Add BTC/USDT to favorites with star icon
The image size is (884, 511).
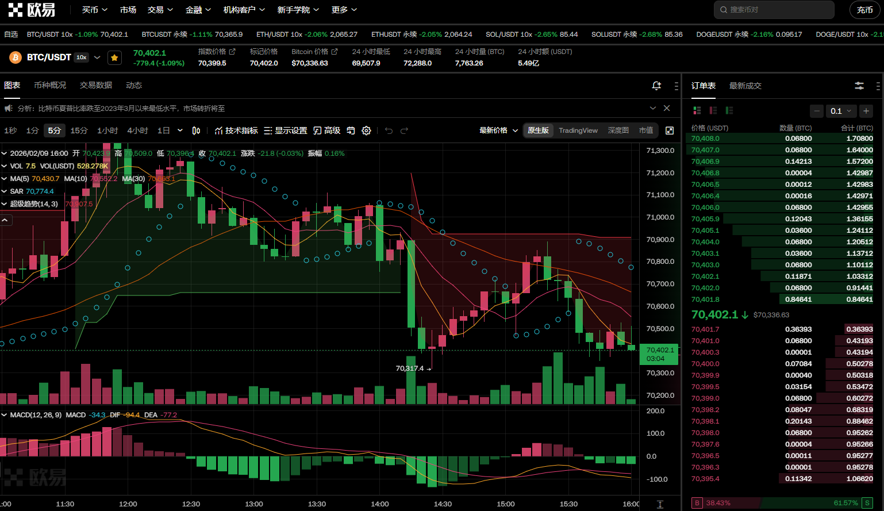point(114,57)
